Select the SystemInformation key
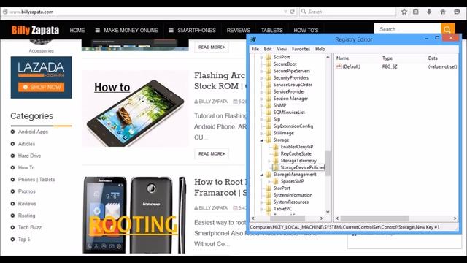The image size is (467, 263). point(293,195)
